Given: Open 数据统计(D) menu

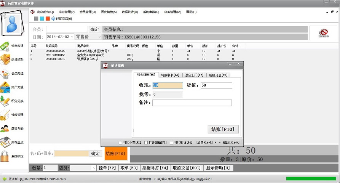Looking at the screenshot, I should (x=130, y=12).
